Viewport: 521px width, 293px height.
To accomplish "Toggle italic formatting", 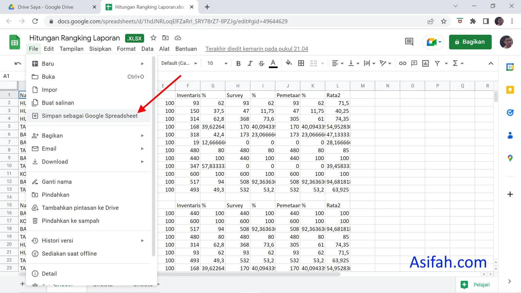I will click(x=250, y=63).
